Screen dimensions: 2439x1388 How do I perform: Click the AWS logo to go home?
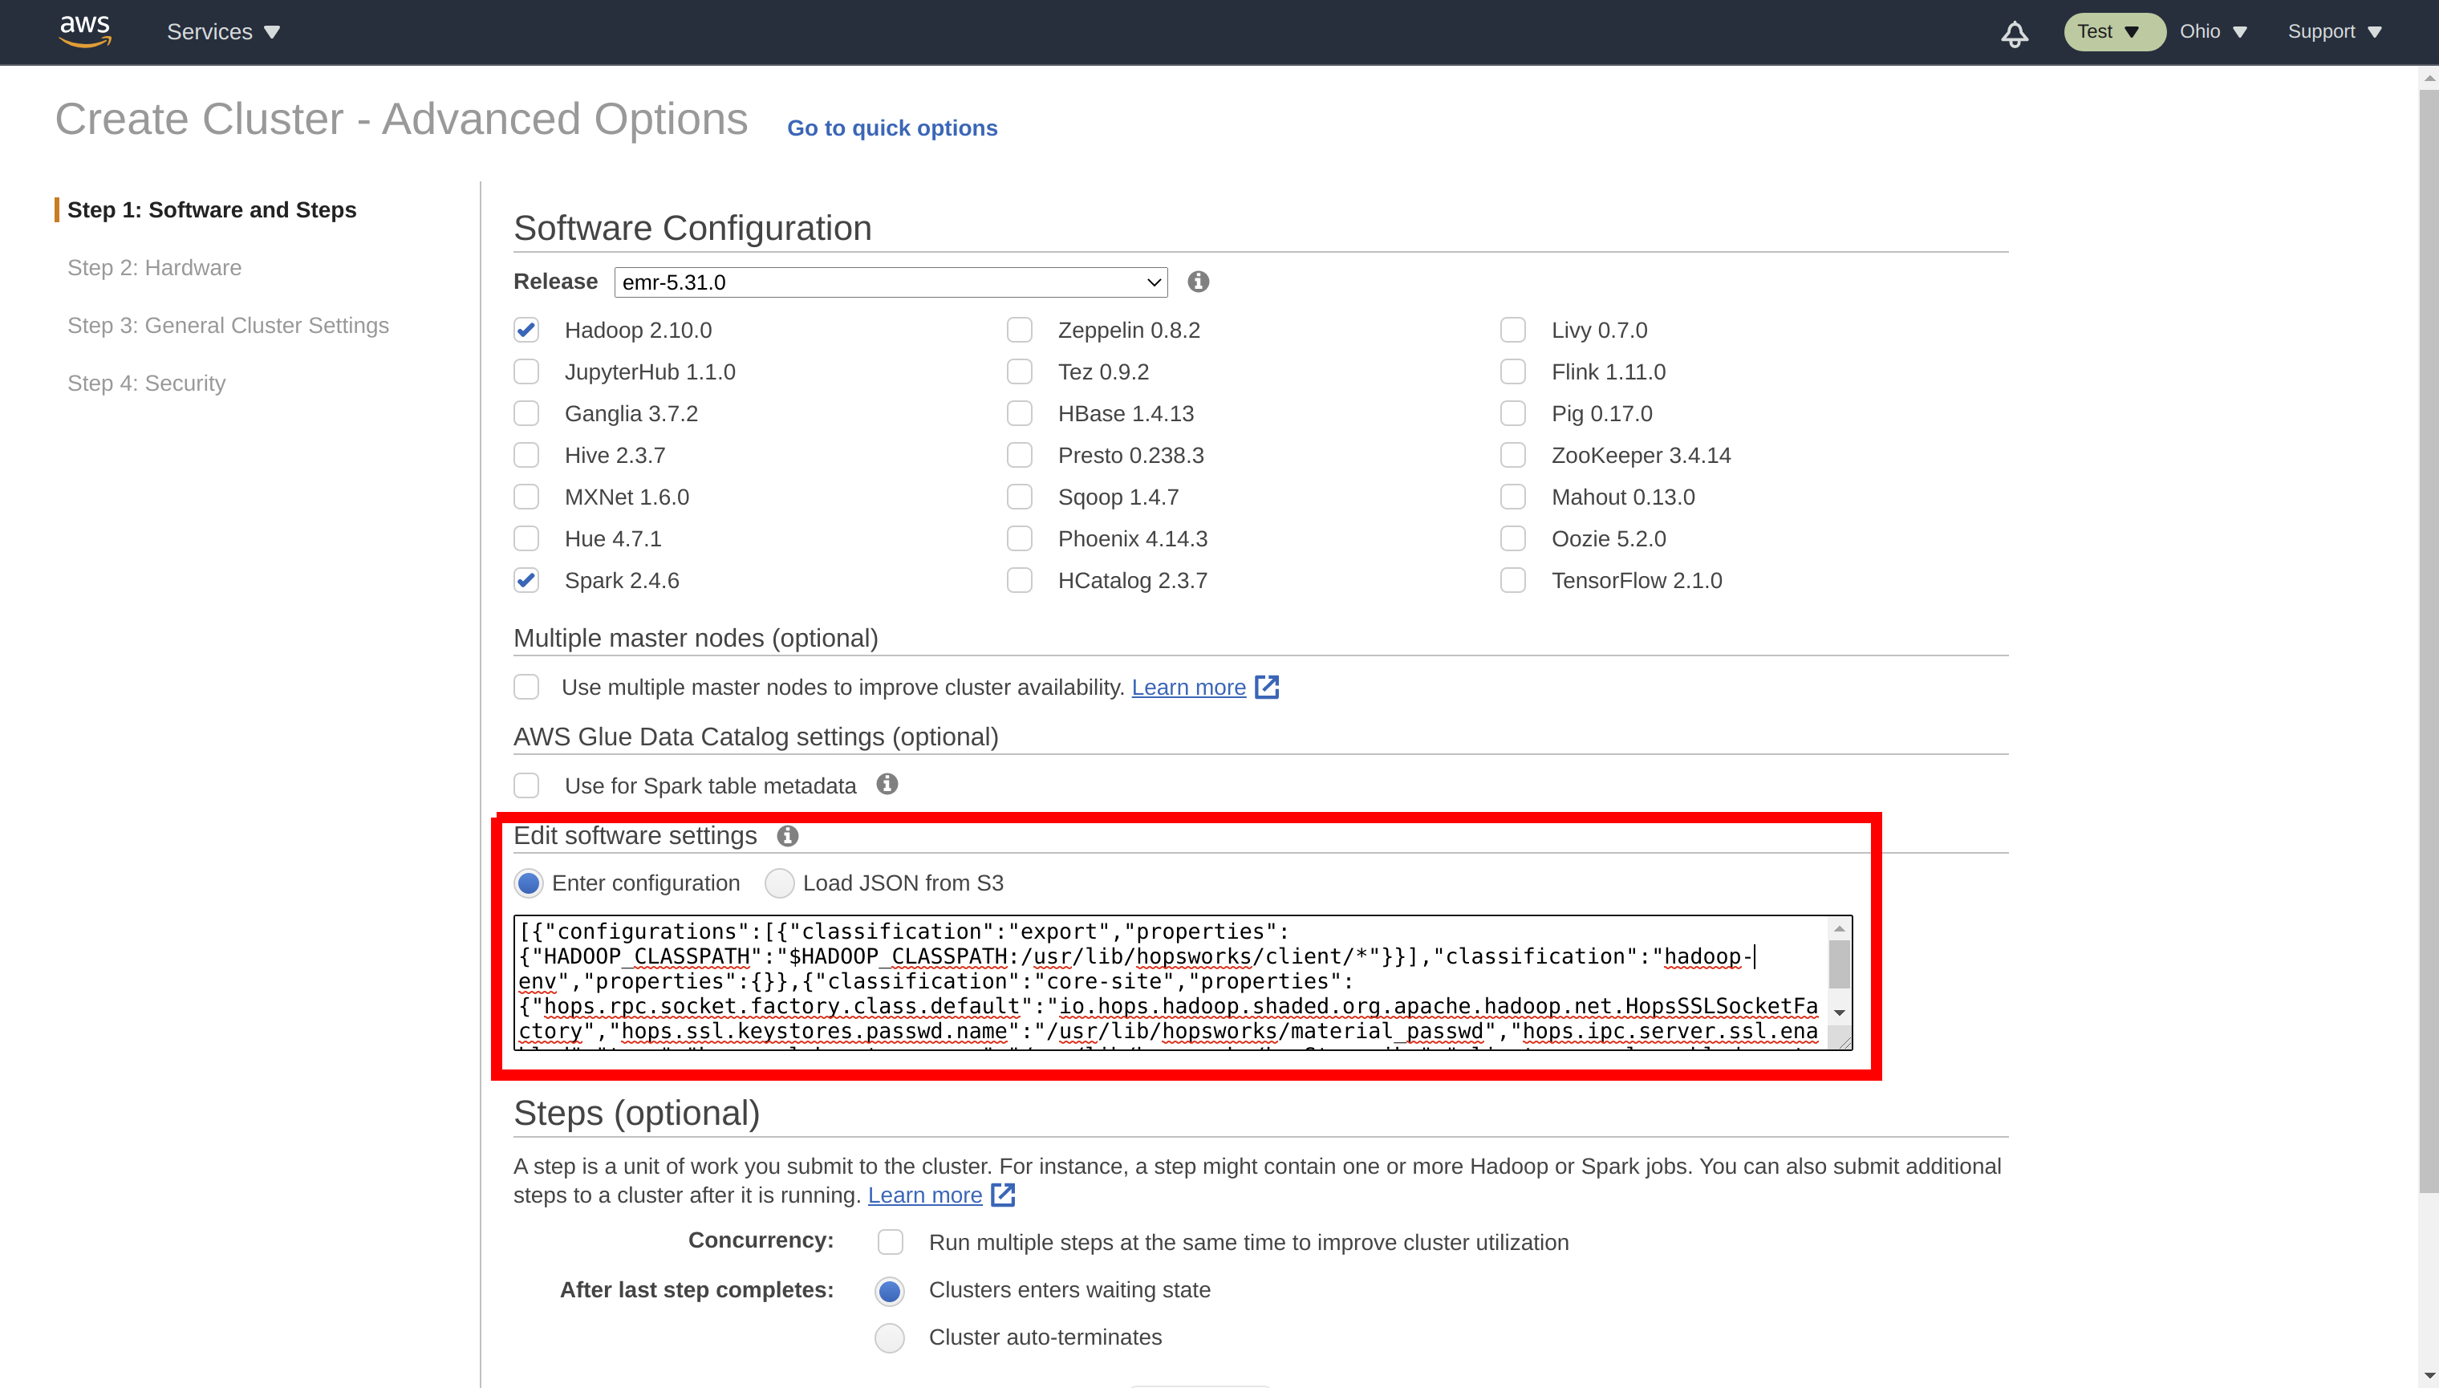point(84,31)
